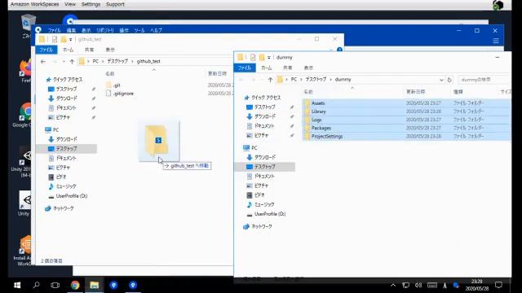Click デスクトップ breadcrumb in github_test address bar
Viewport: 522px width, 293px height.
(117, 62)
